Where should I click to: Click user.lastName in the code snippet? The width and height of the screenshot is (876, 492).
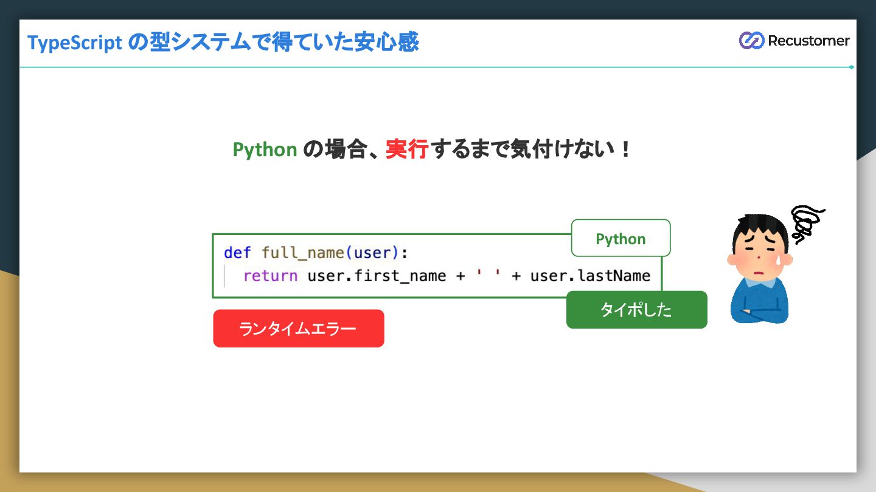590,276
